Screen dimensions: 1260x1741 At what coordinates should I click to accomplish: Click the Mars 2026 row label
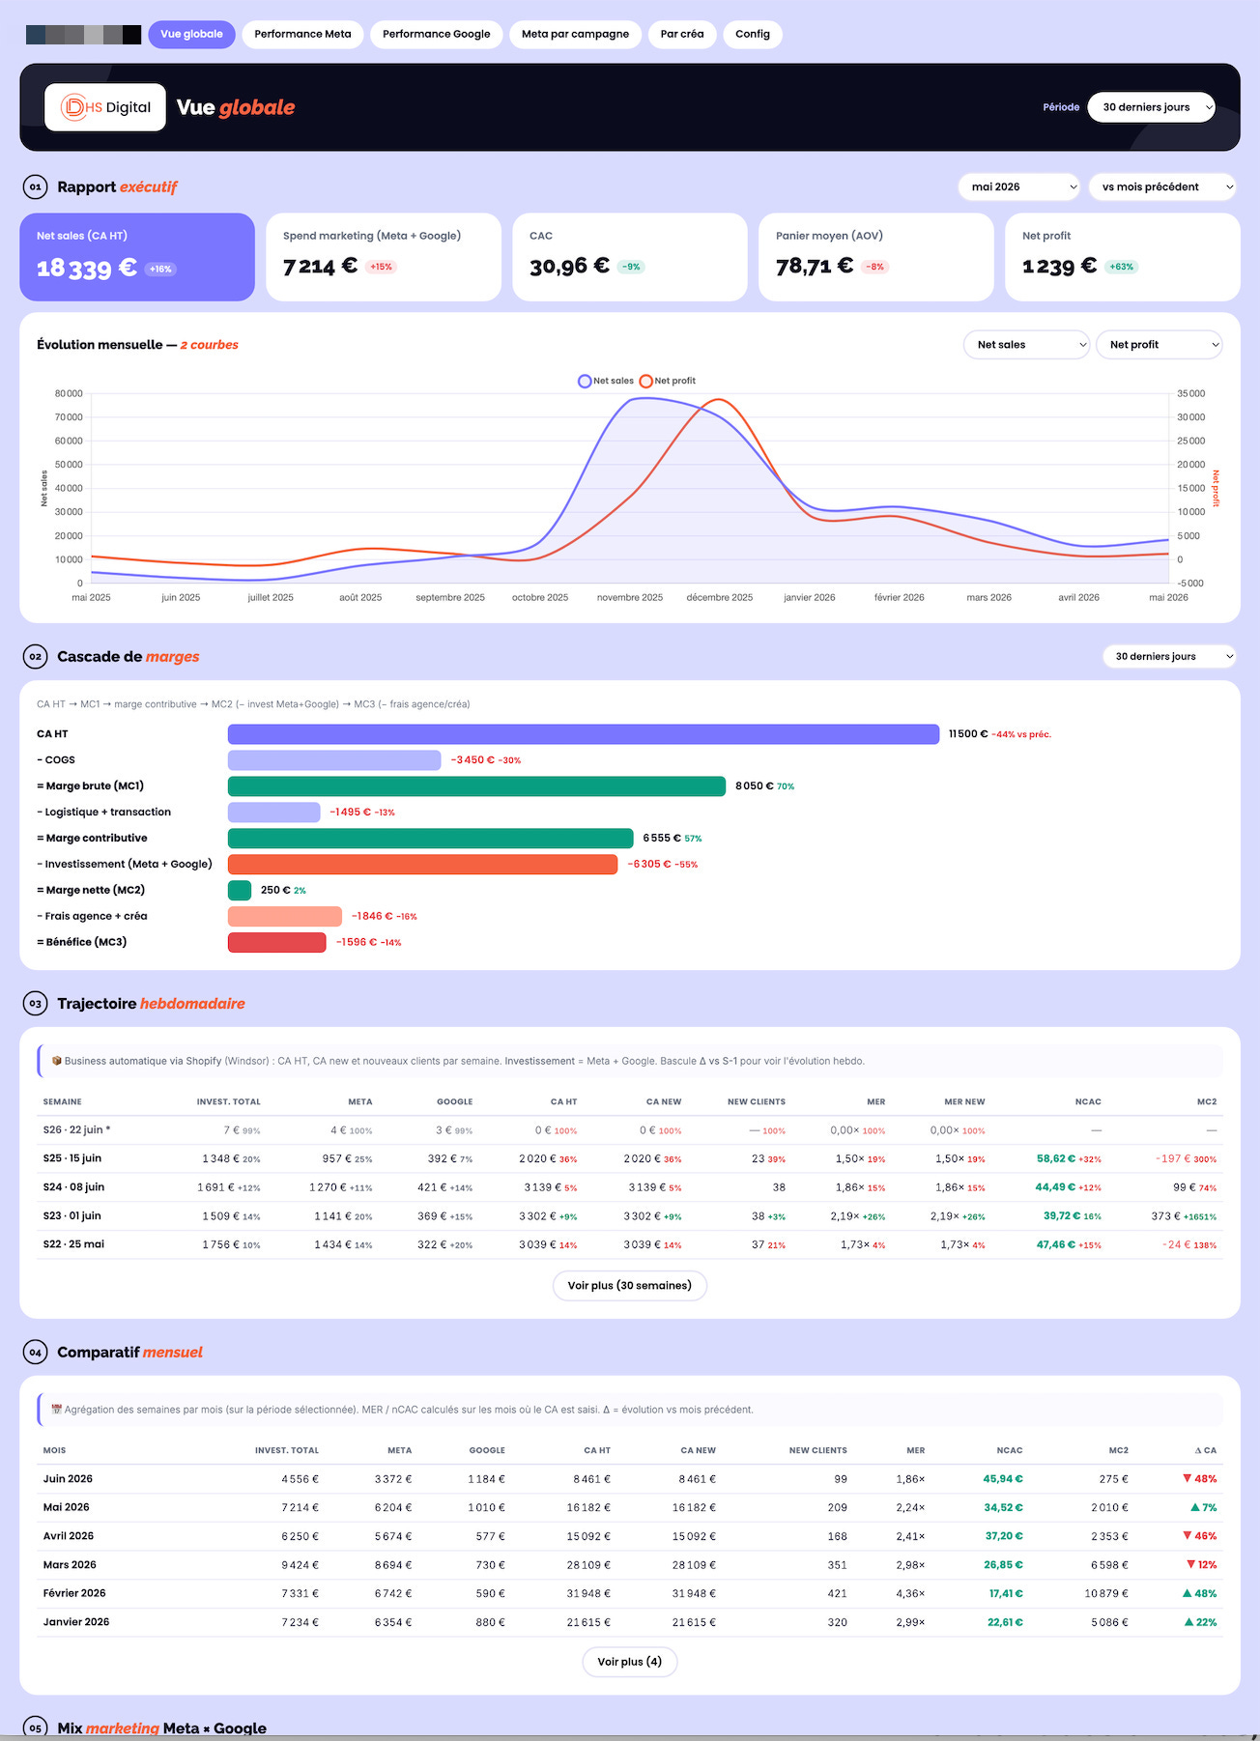click(x=70, y=1565)
